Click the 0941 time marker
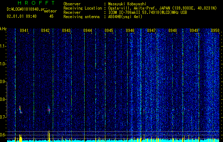The height and width of the screenshot is (142, 223). click(x=24, y=31)
